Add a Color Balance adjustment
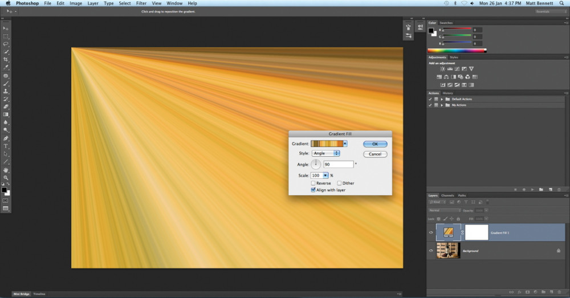Viewport: 570px width, 298px height. tap(446, 77)
